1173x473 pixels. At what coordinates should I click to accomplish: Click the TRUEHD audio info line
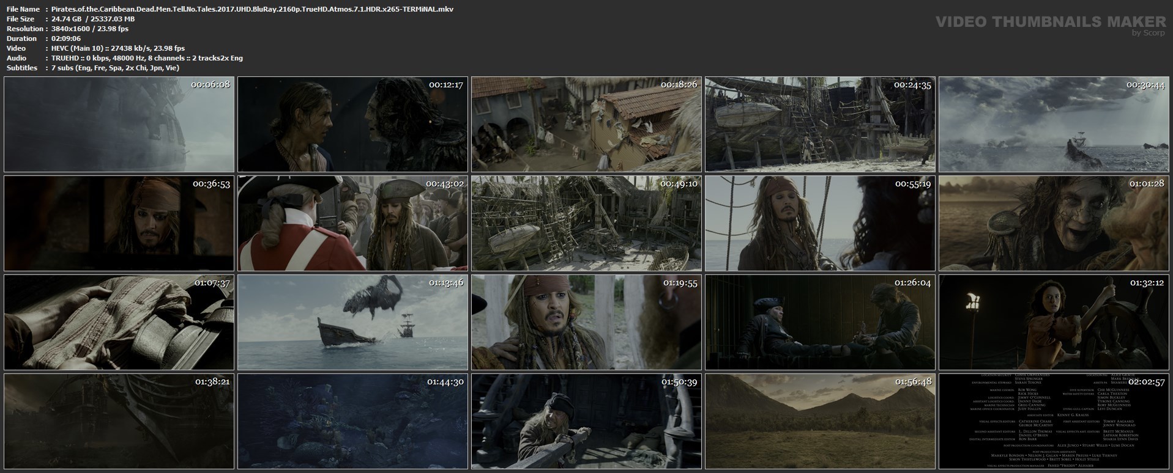pyautogui.click(x=147, y=58)
